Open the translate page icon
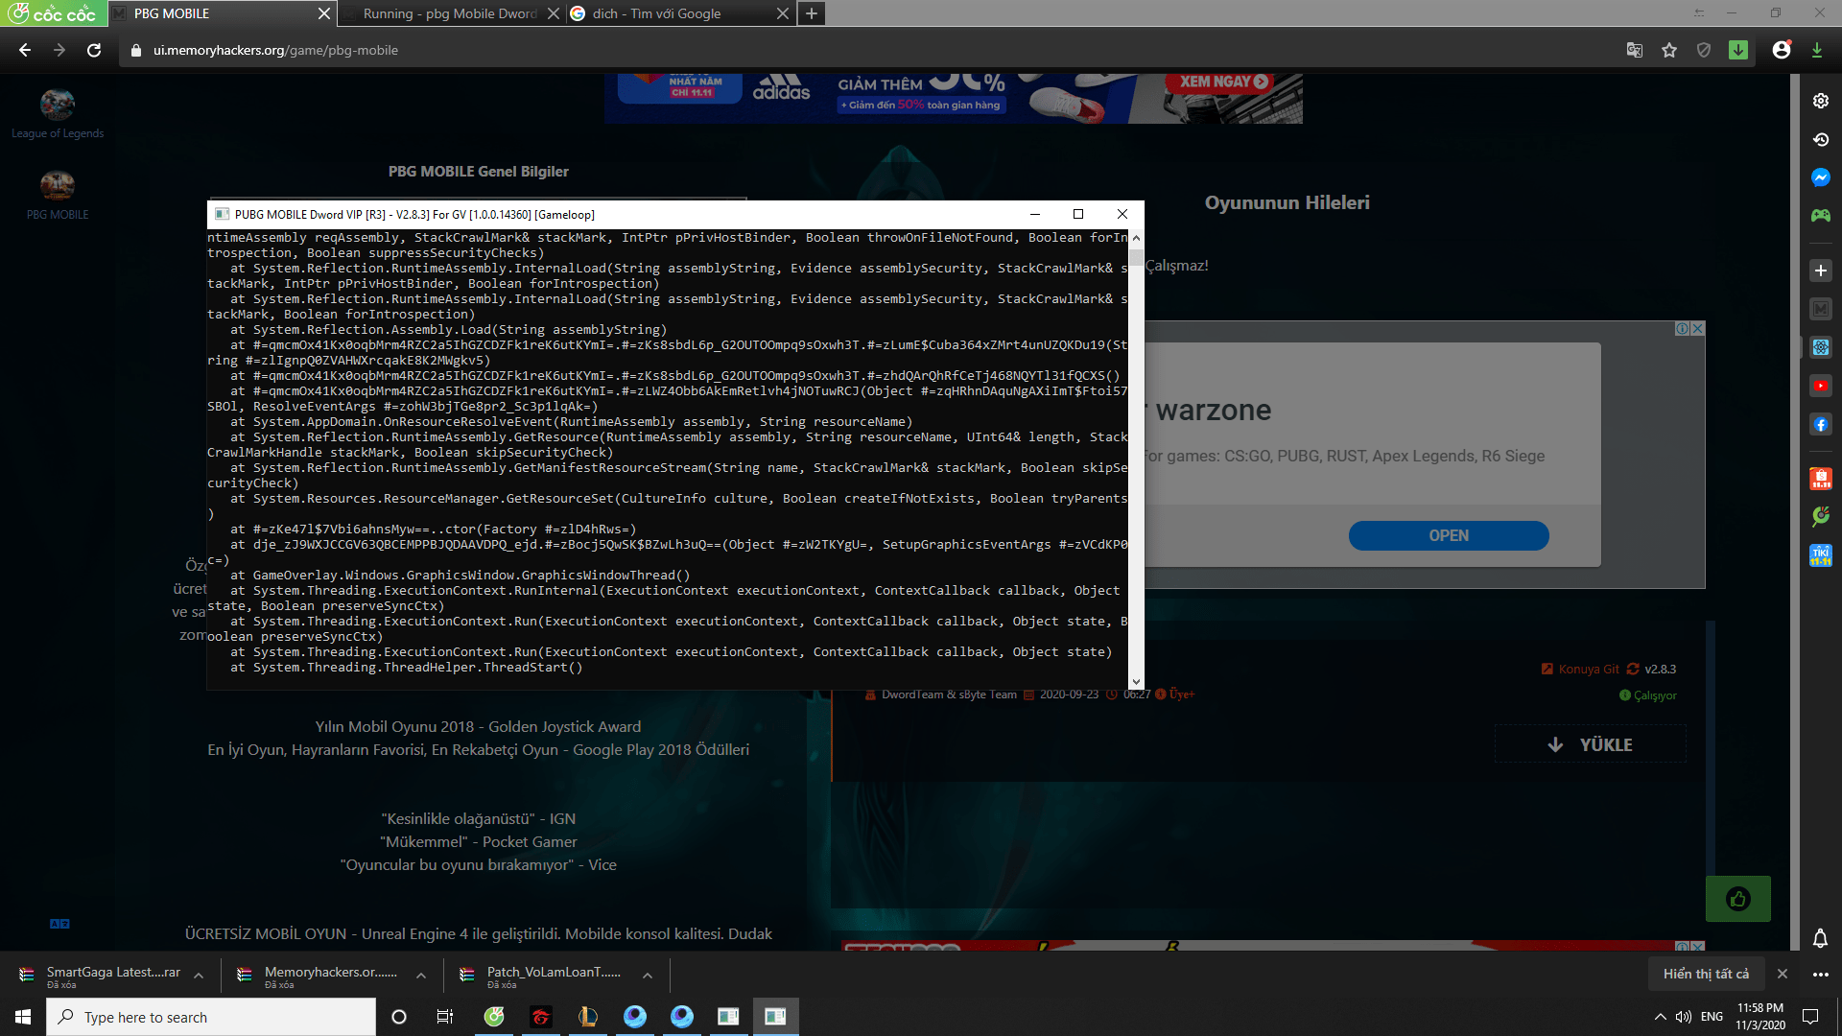Screen dimensions: 1842x1036 pyautogui.click(x=1635, y=50)
